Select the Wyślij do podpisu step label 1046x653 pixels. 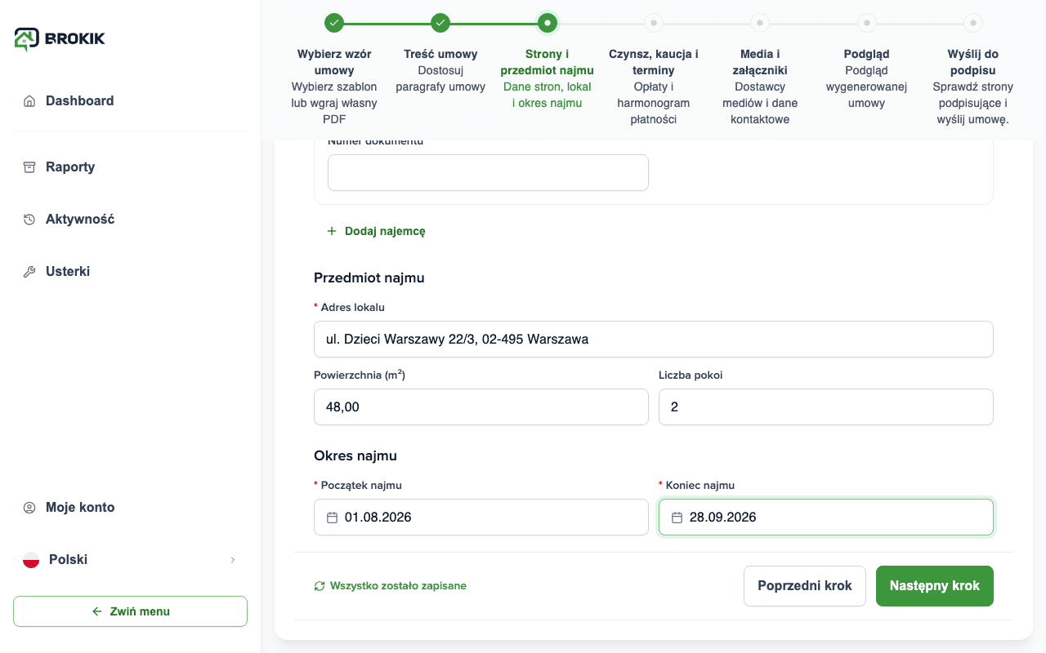pyautogui.click(x=973, y=62)
